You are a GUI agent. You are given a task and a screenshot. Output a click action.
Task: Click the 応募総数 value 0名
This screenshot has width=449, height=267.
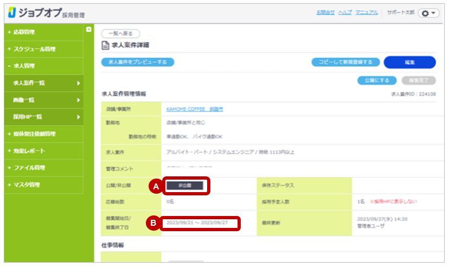click(170, 202)
